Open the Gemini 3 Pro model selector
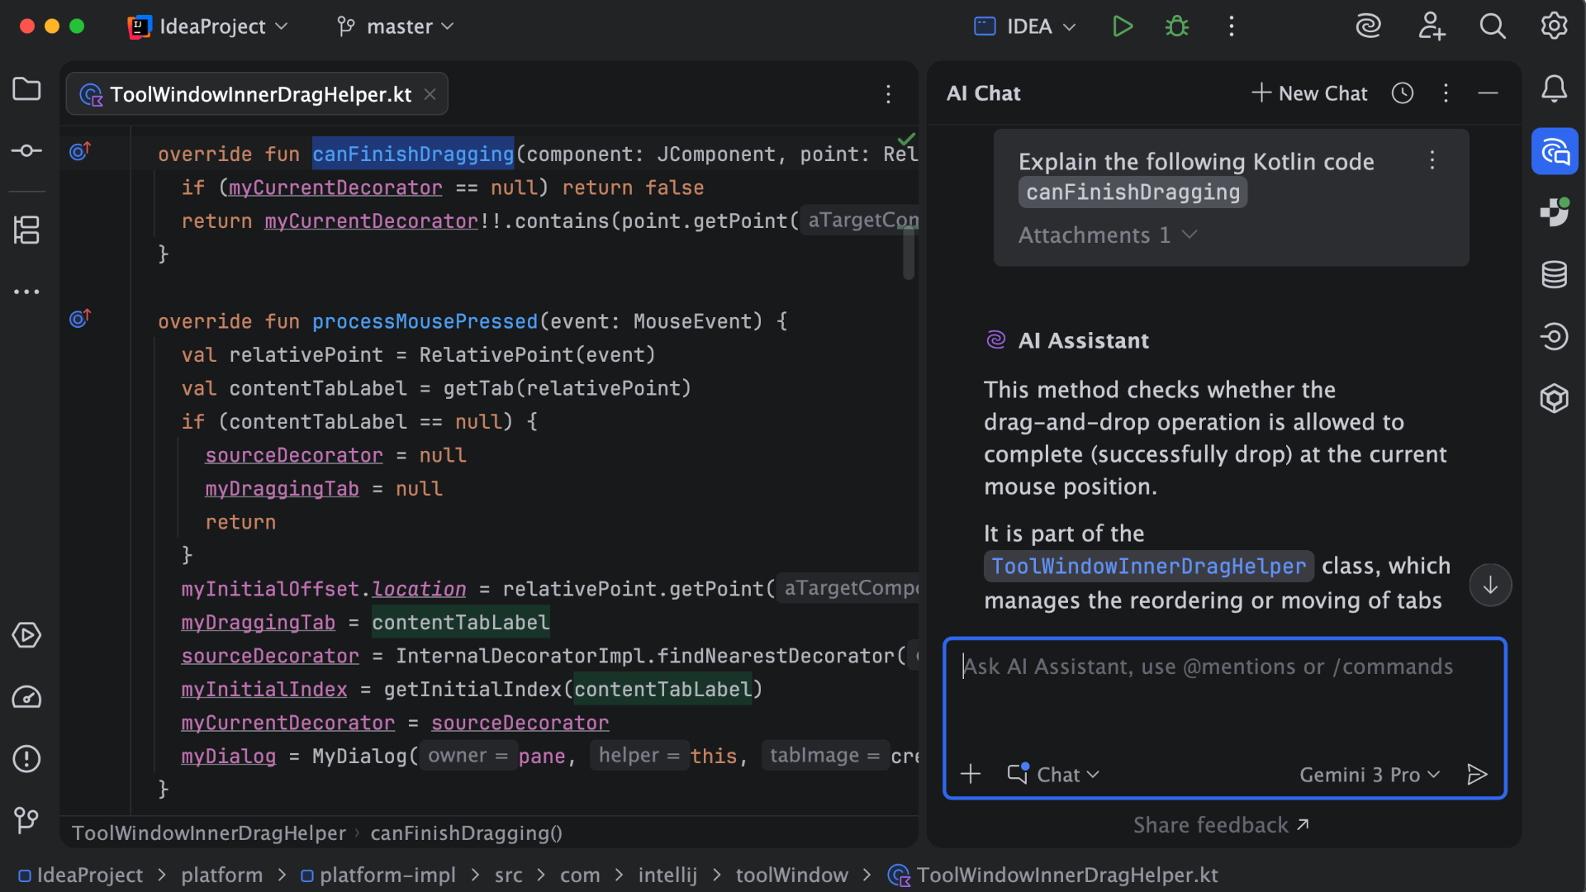Screen dimensions: 1586x892 click(x=1369, y=775)
